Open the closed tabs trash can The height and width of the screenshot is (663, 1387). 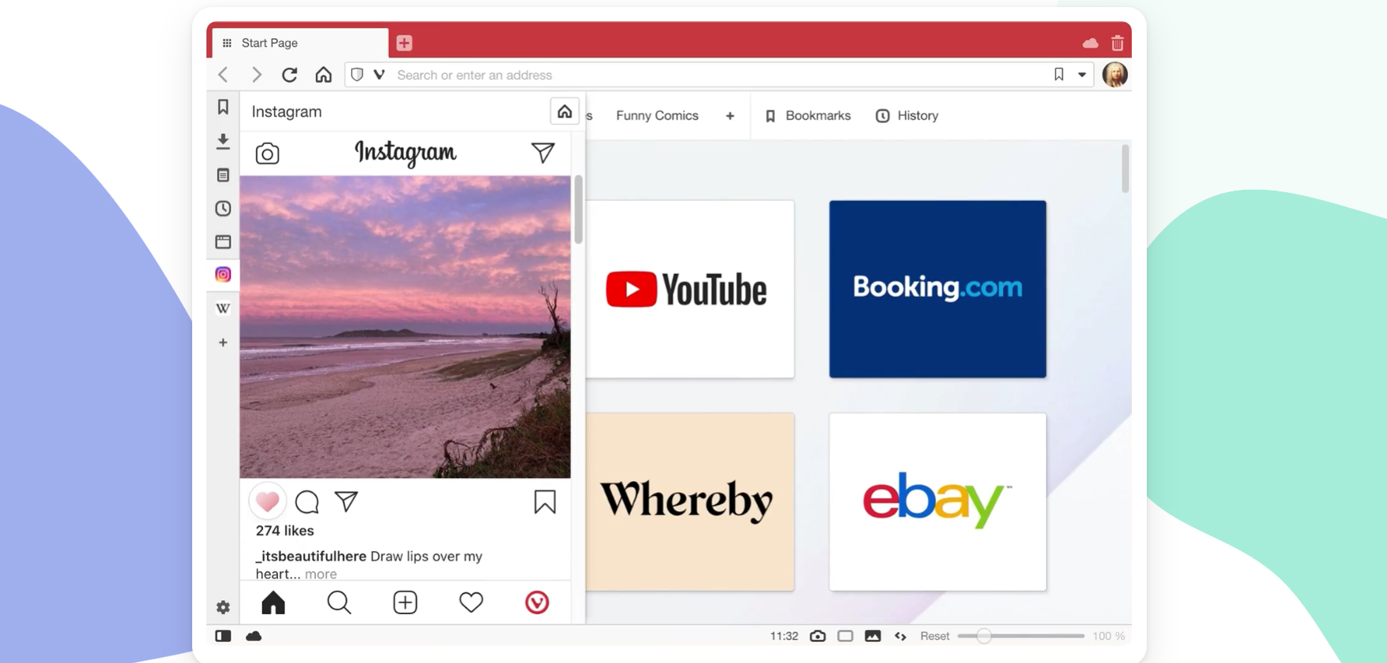coord(1117,43)
